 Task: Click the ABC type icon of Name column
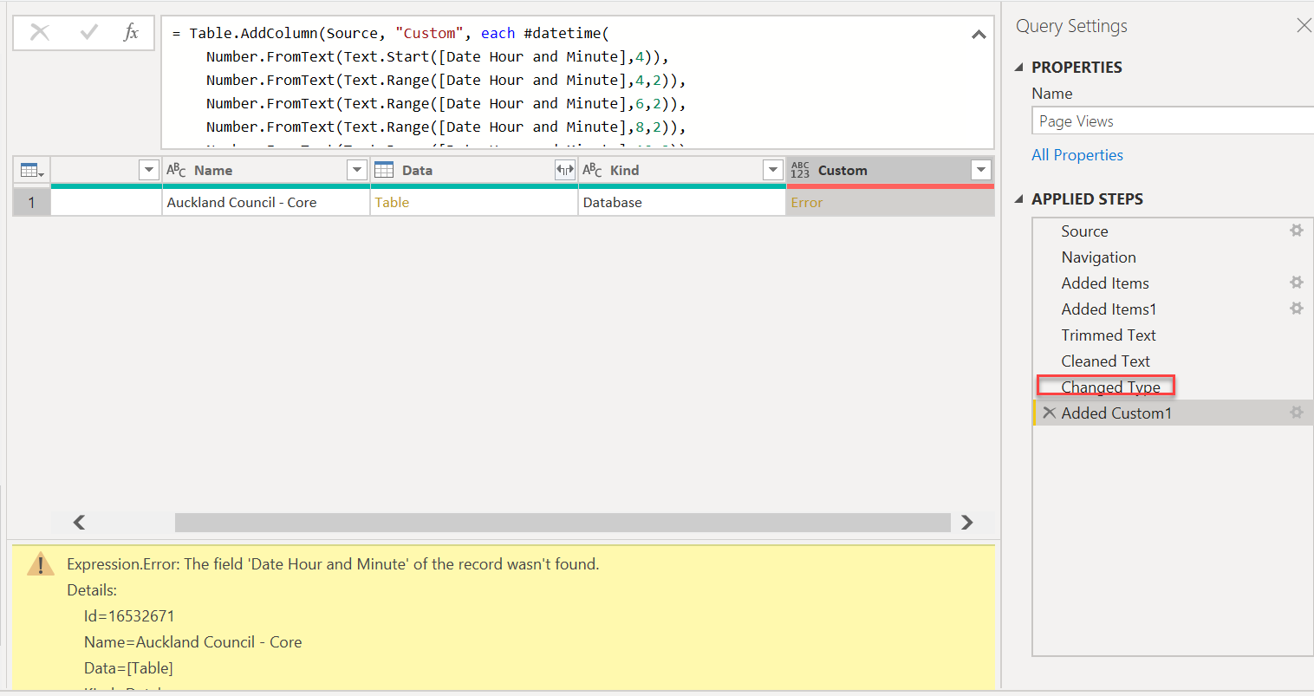pyautogui.click(x=176, y=170)
